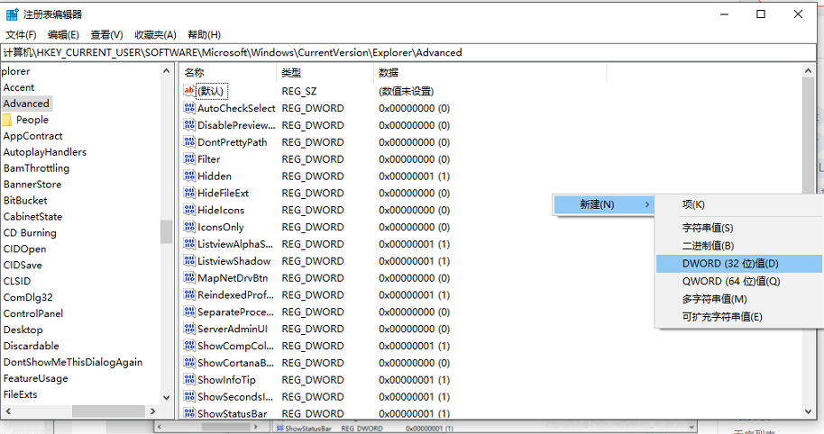
Task: Open the 收藏夹(A) menu
Action: [156, 34]
